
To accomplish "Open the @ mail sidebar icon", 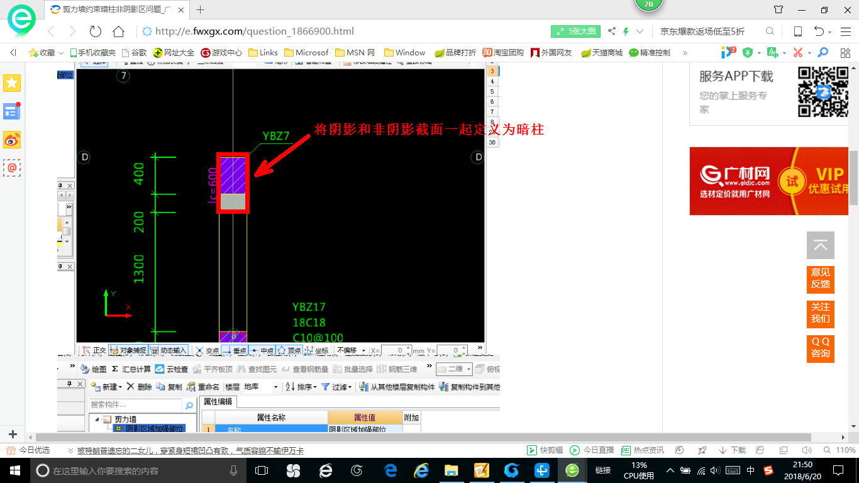I will point(13,167).
